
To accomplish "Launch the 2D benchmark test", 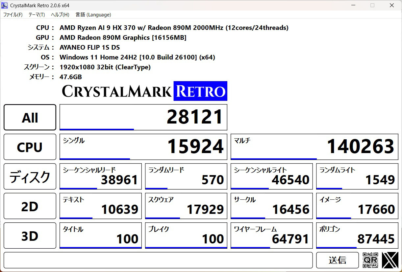I will point(30,206).
